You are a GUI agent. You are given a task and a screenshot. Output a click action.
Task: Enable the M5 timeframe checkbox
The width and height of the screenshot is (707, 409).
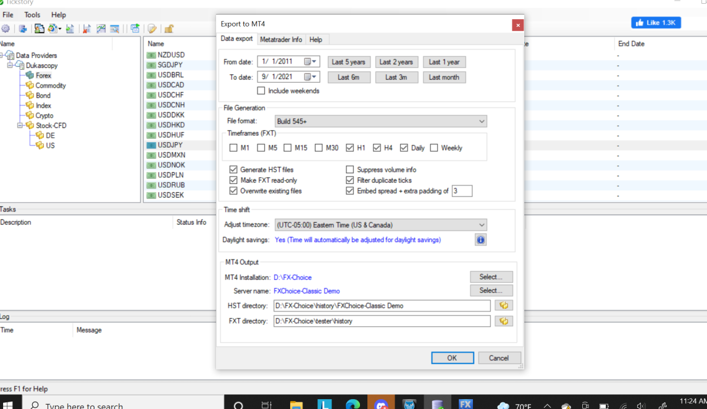click(x=261, y=148)
